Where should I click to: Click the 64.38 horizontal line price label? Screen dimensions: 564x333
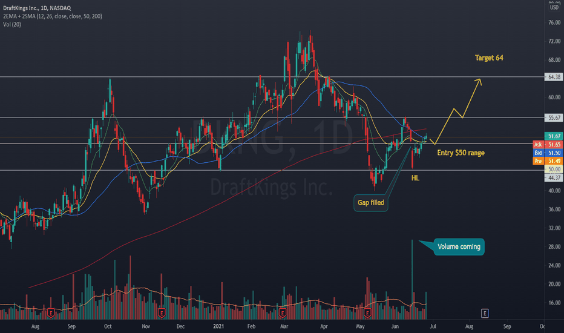[554, 77]
